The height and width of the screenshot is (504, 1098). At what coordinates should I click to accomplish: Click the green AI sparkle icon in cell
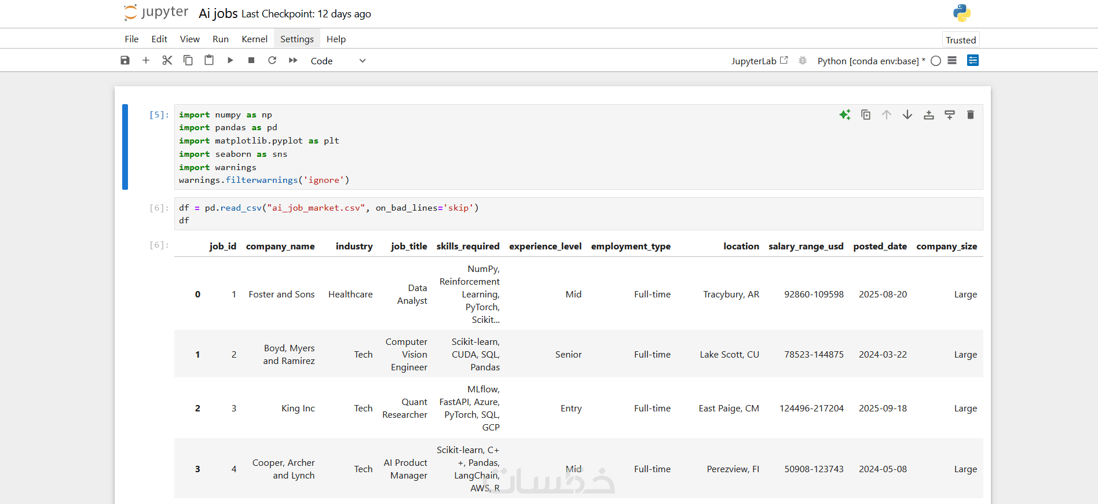click(x=845, y=115)
